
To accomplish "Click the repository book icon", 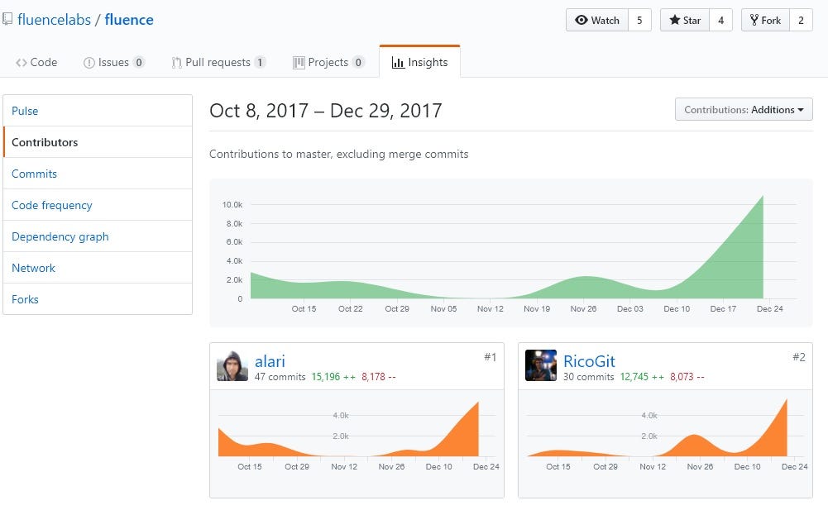I will (7, 20).
